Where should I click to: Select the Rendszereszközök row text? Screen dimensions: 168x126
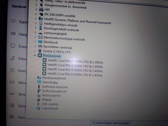pyautogui.click(x=54, y=78)
